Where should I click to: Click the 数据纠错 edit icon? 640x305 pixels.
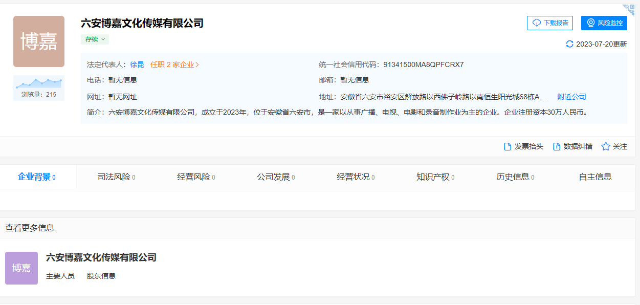pyautogui.click(x=557, y=147)
